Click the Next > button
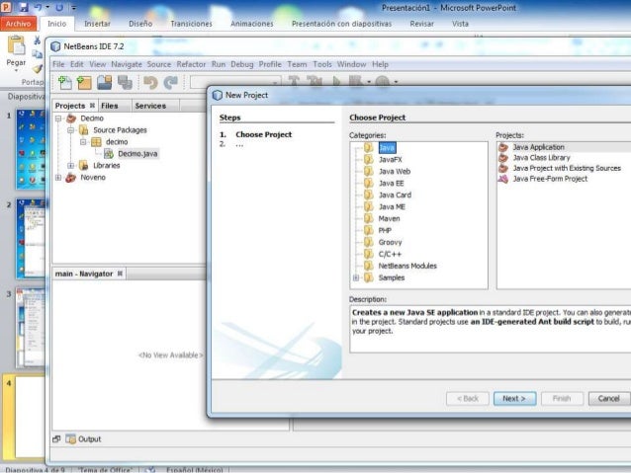Image resolution: width=631 pixels, height=473 pixels. [514, 399]
